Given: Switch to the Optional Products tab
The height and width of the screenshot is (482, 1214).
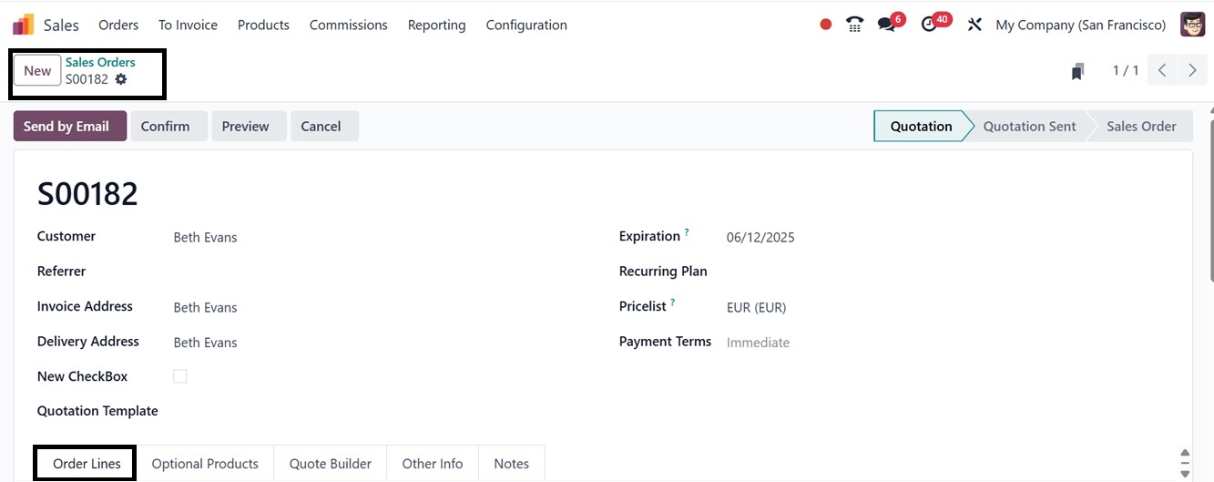Looking at the screenshot, I should pos(205,464).
